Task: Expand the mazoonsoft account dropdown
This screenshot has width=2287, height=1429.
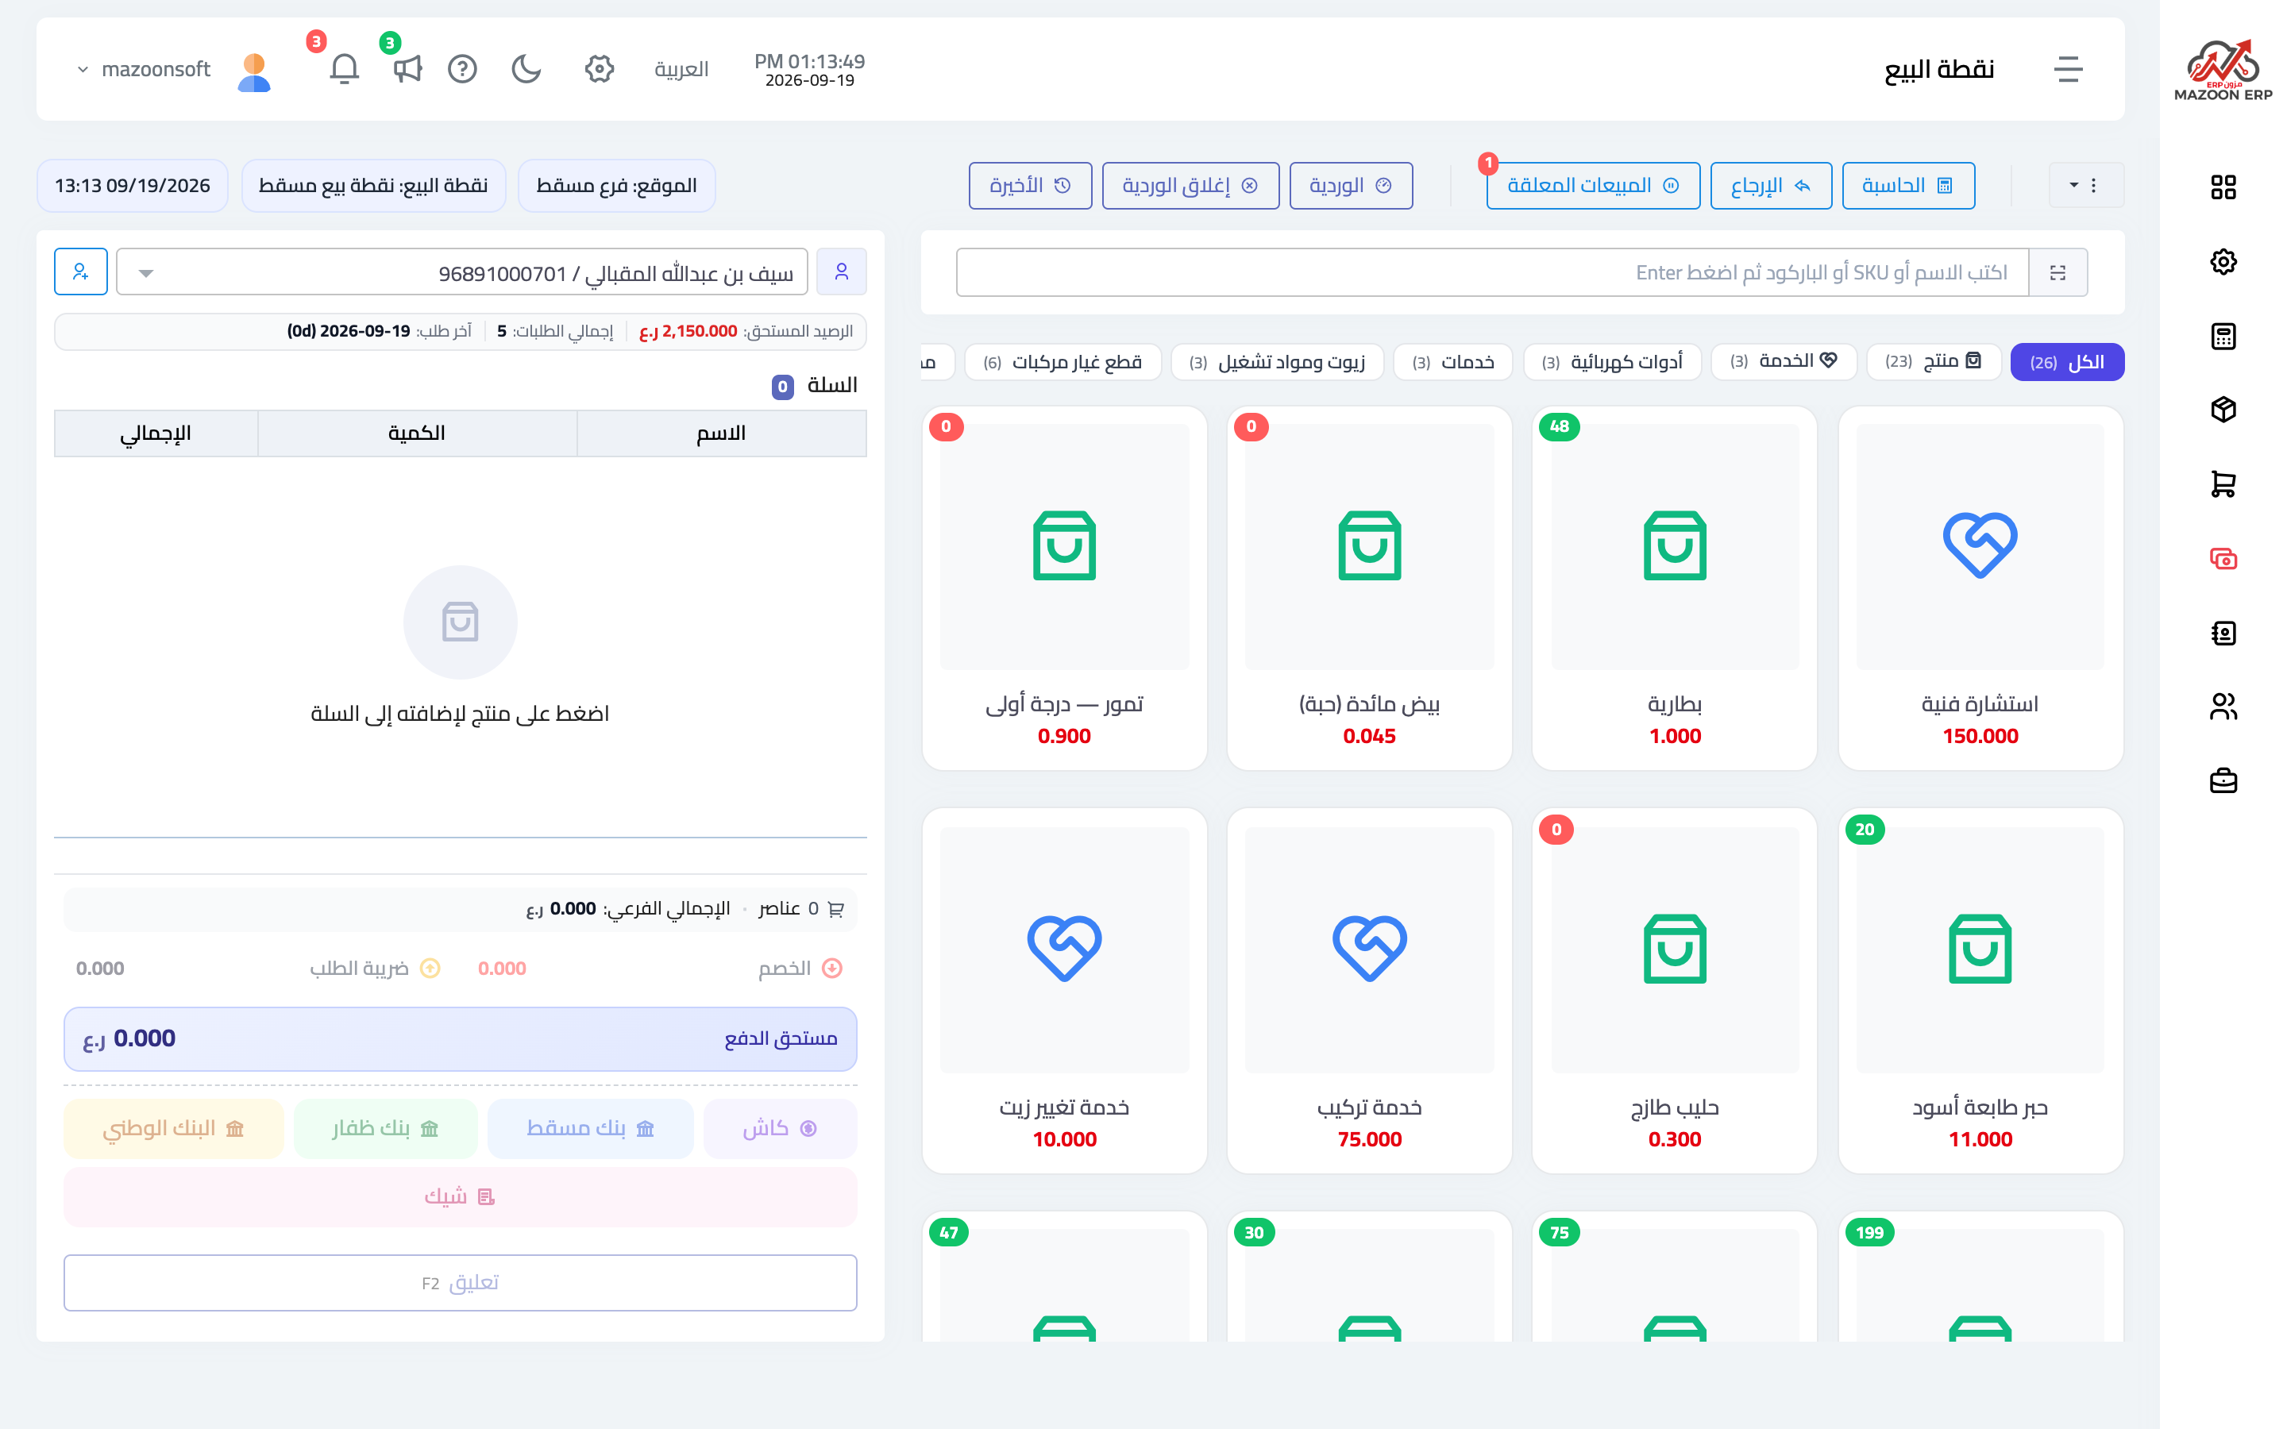Action: point(144,69)
